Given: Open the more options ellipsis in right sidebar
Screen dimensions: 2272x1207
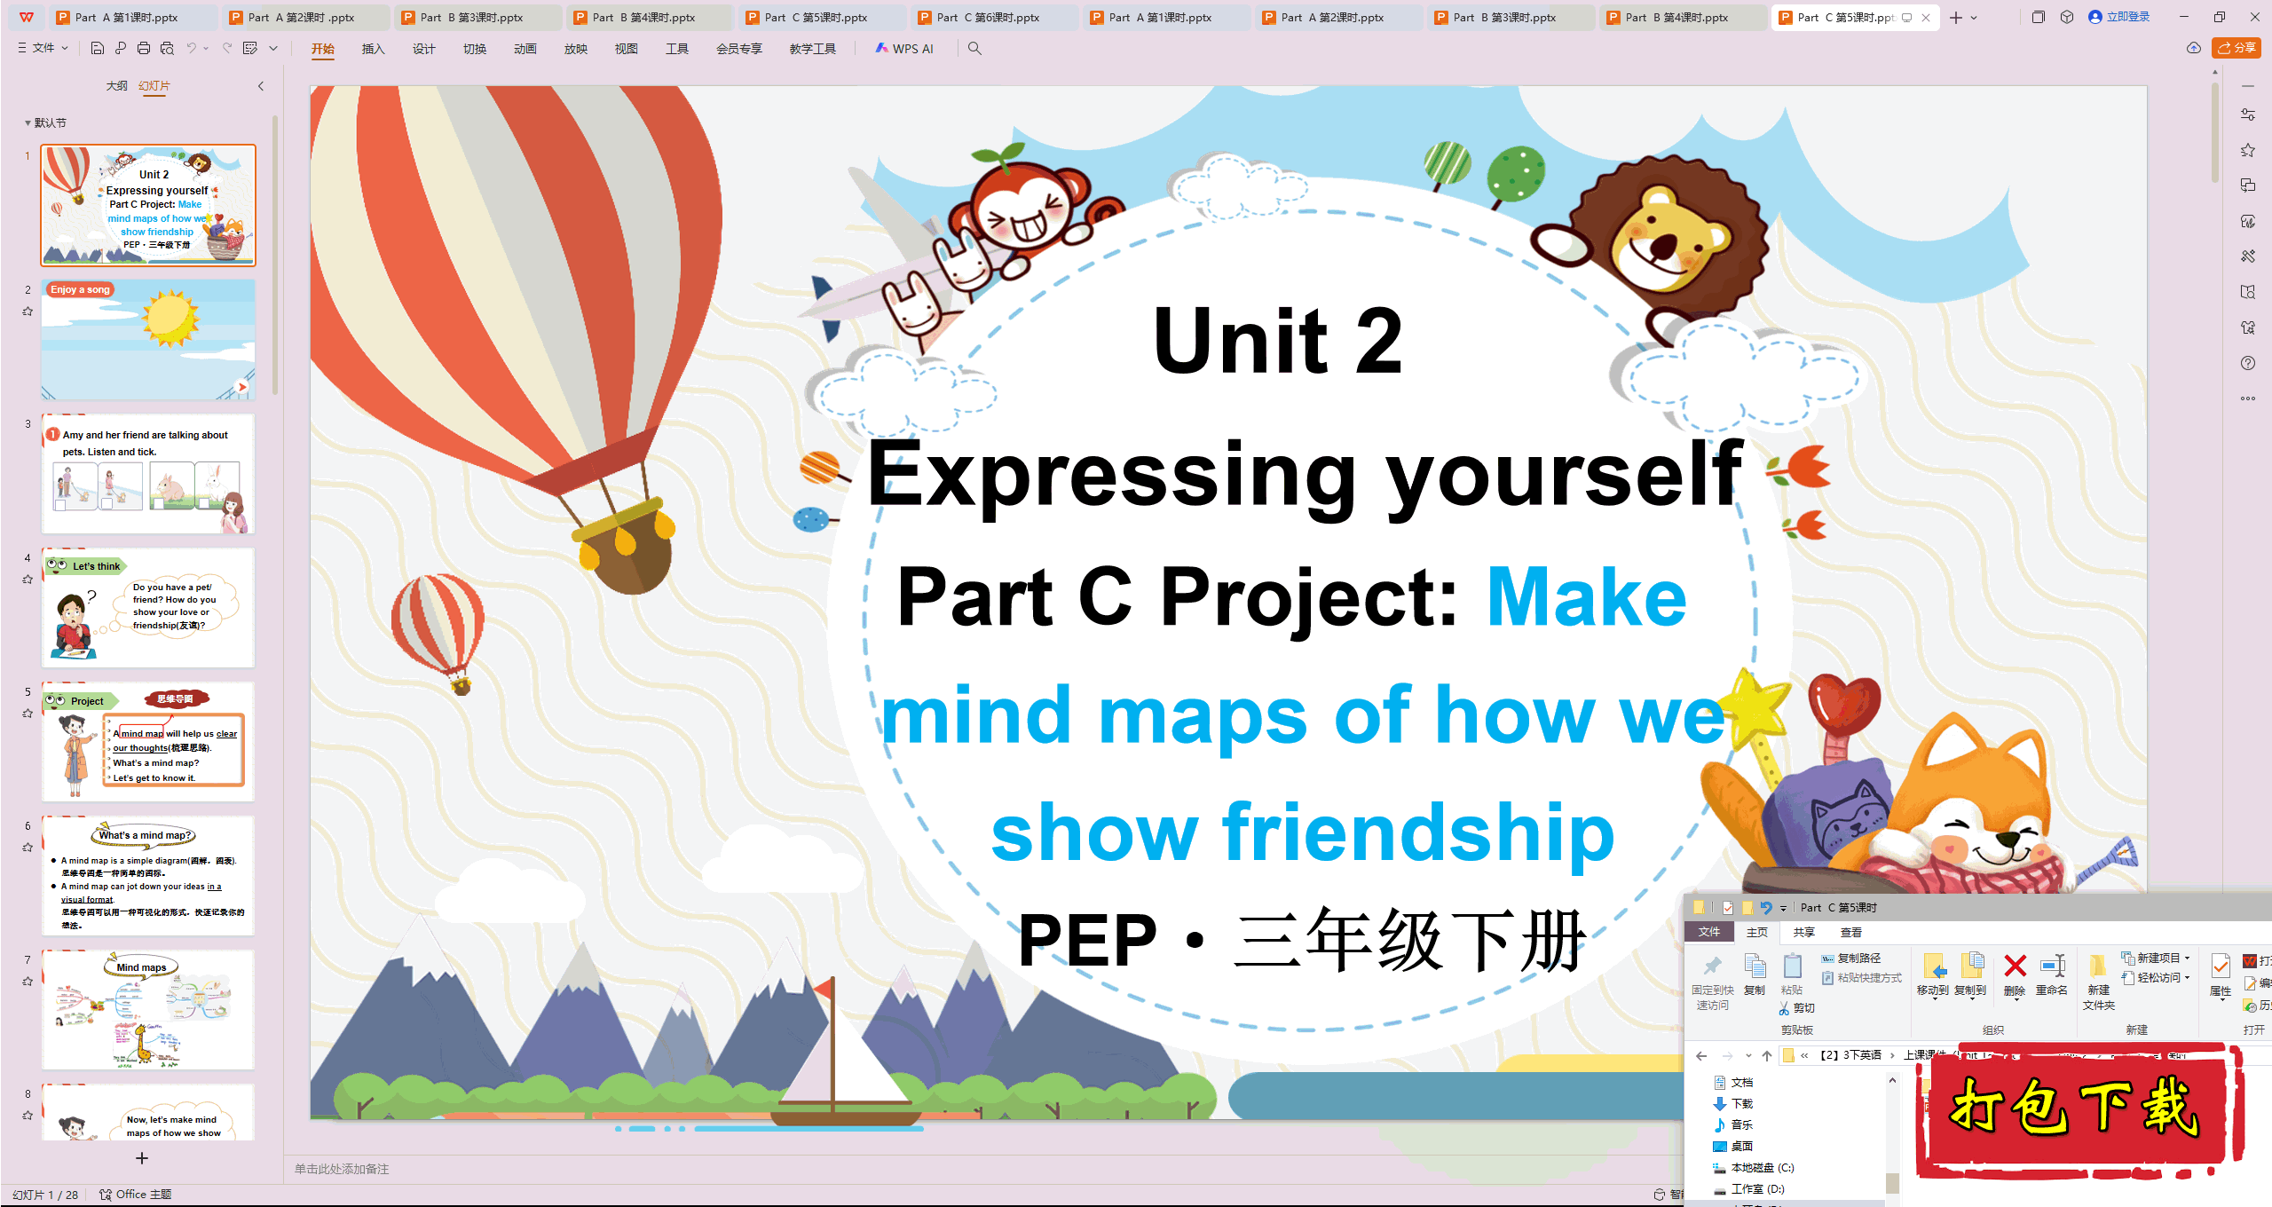Looking at the screenshot, I should tap(2248, 398).
